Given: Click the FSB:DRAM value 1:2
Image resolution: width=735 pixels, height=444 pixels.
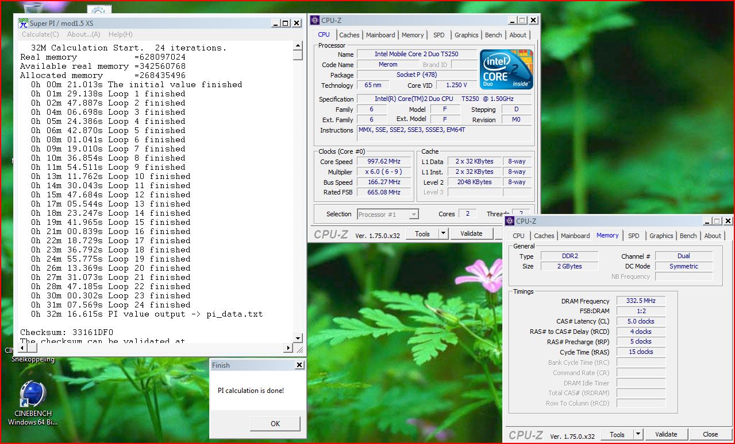Looking at the screenshot, I should (641, 311).
